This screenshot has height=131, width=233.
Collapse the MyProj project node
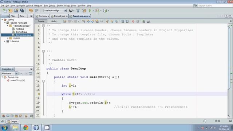pyautogui.click(x=2, y=20)
